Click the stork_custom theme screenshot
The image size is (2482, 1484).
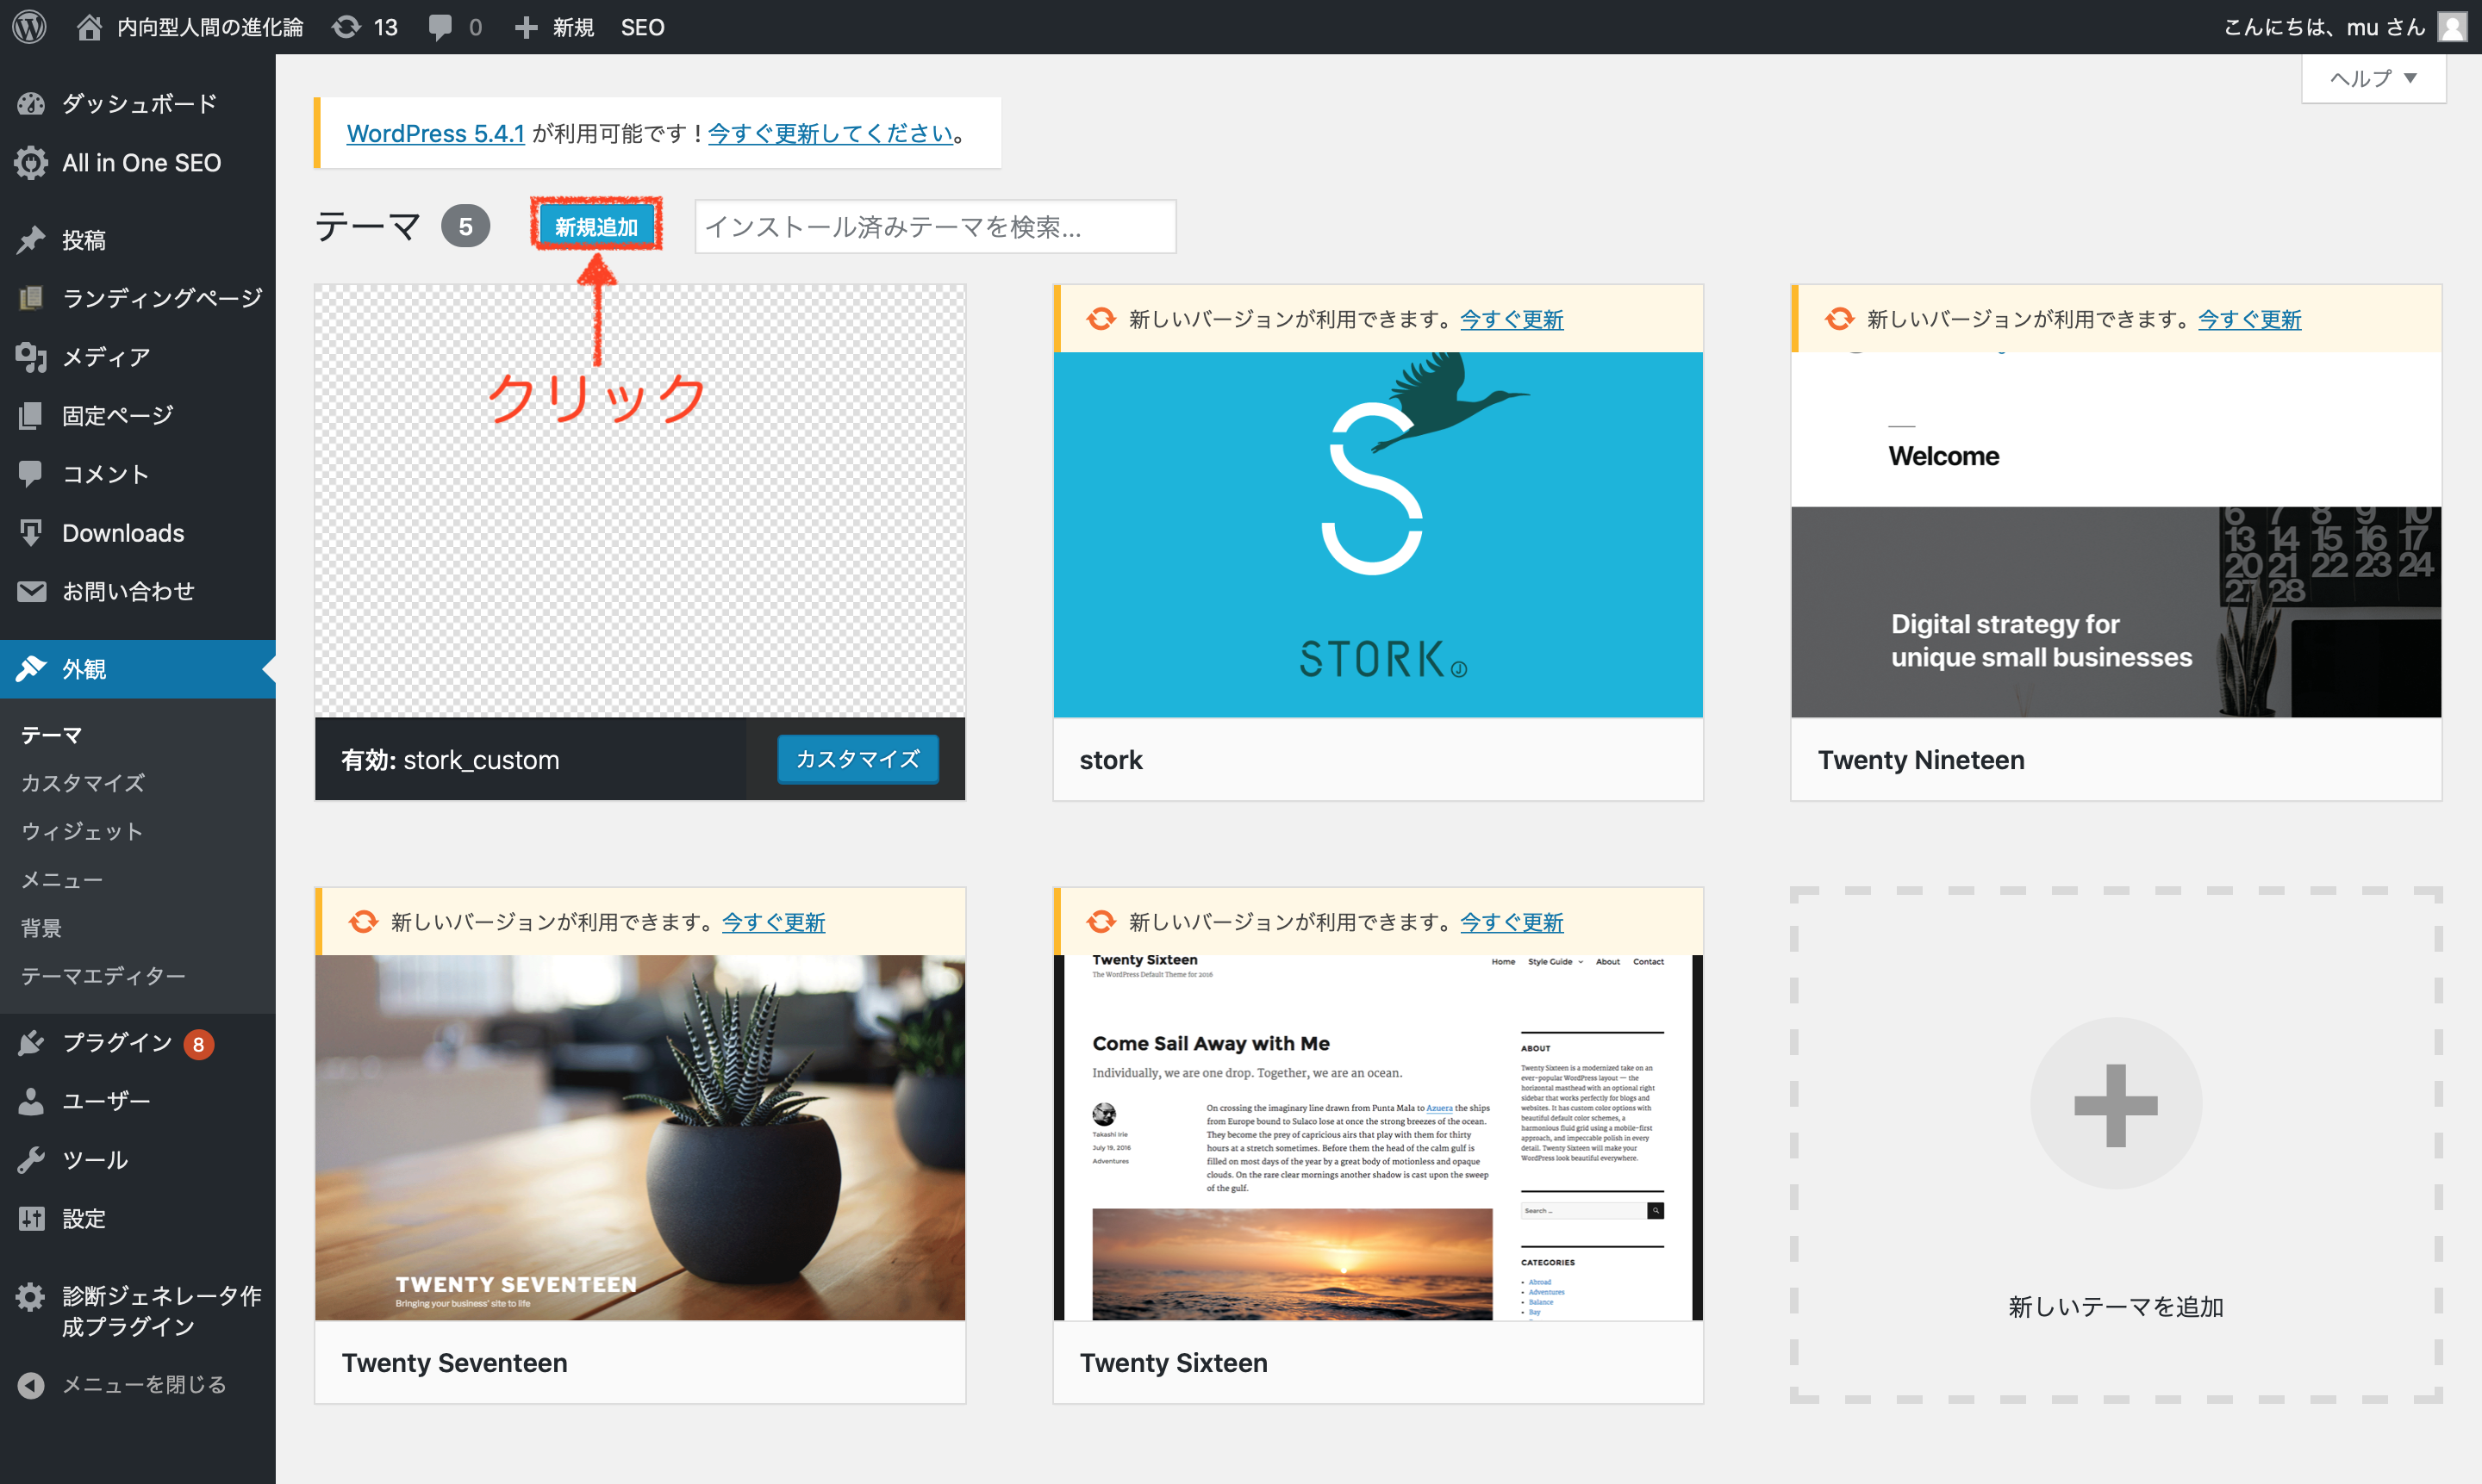click(640, 501)
